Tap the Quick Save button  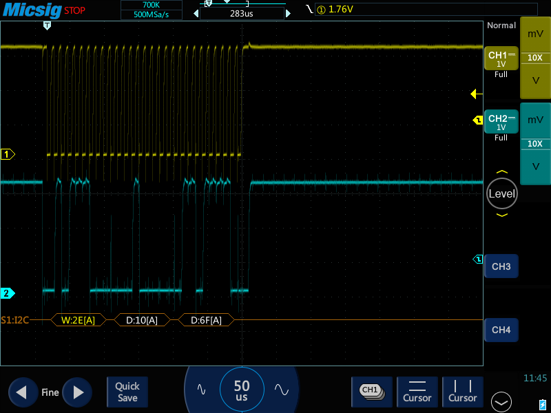click(127, 392)
